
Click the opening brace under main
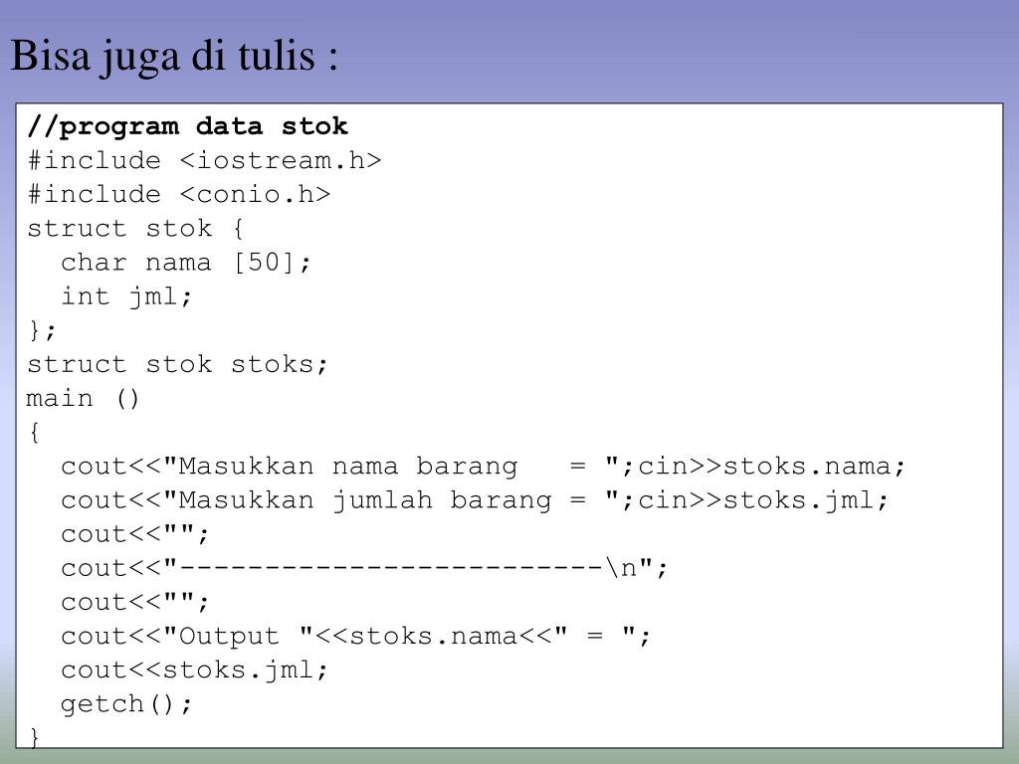click(x=34, y=432)
